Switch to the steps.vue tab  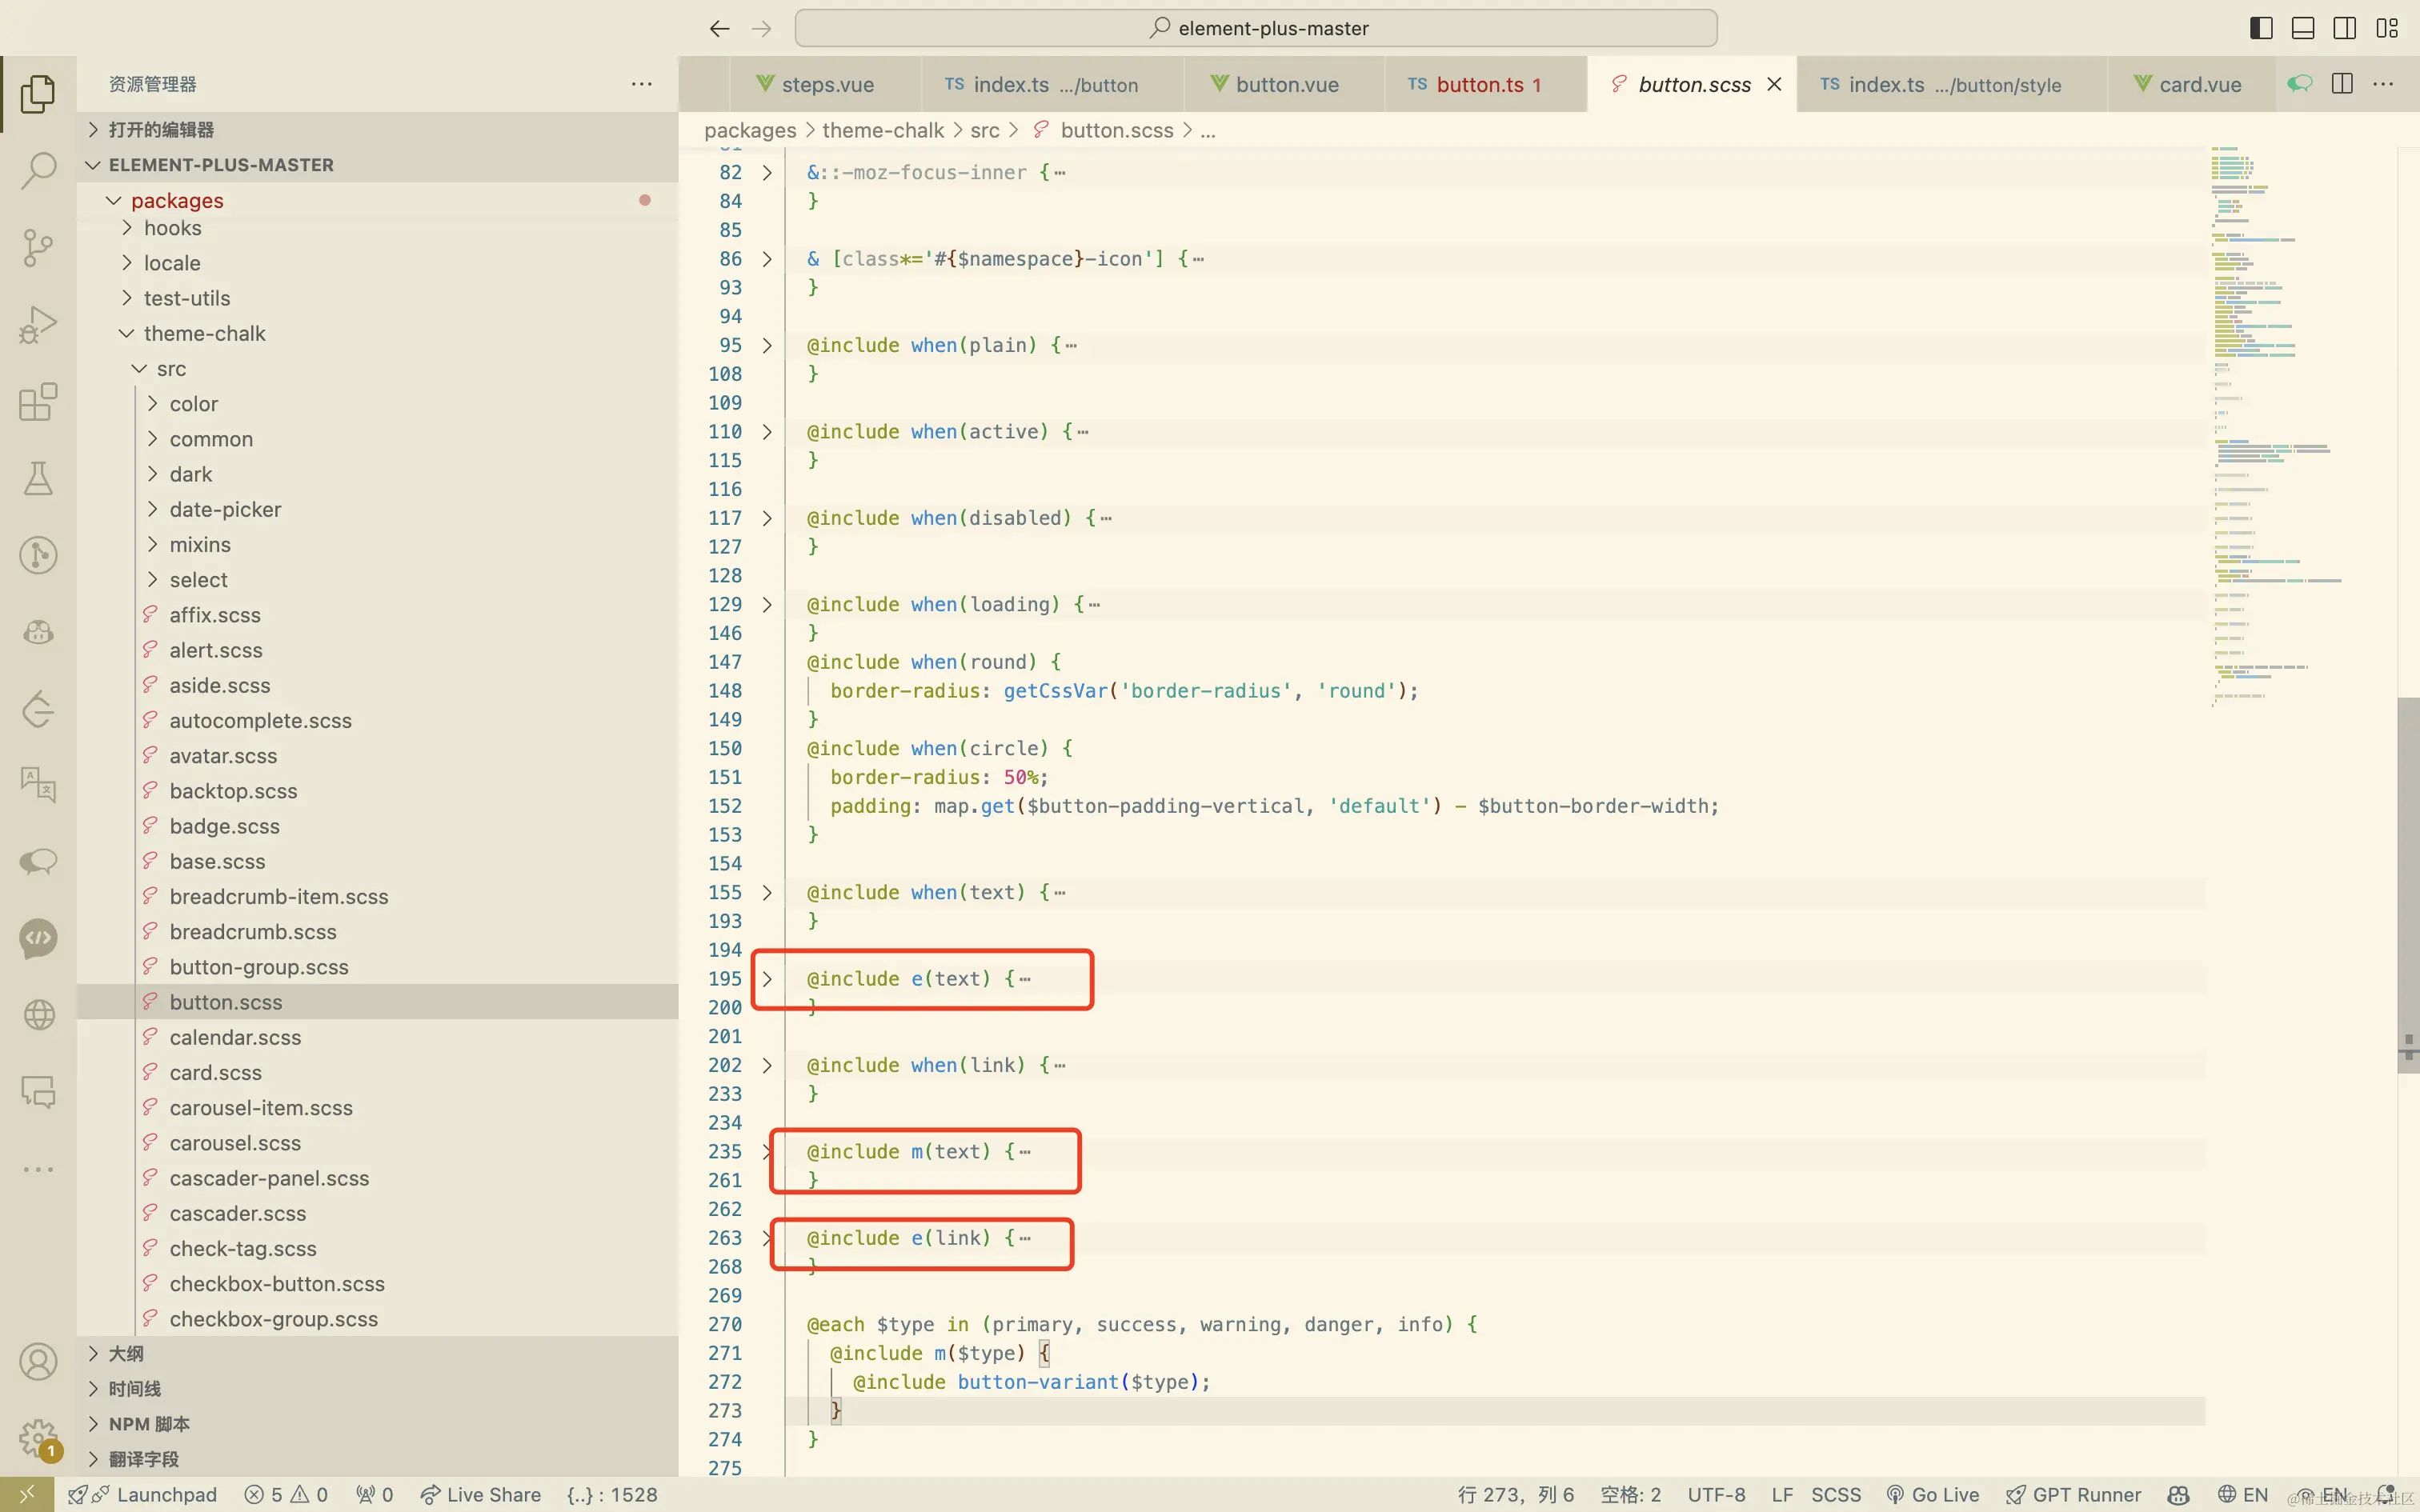(827, 85)
